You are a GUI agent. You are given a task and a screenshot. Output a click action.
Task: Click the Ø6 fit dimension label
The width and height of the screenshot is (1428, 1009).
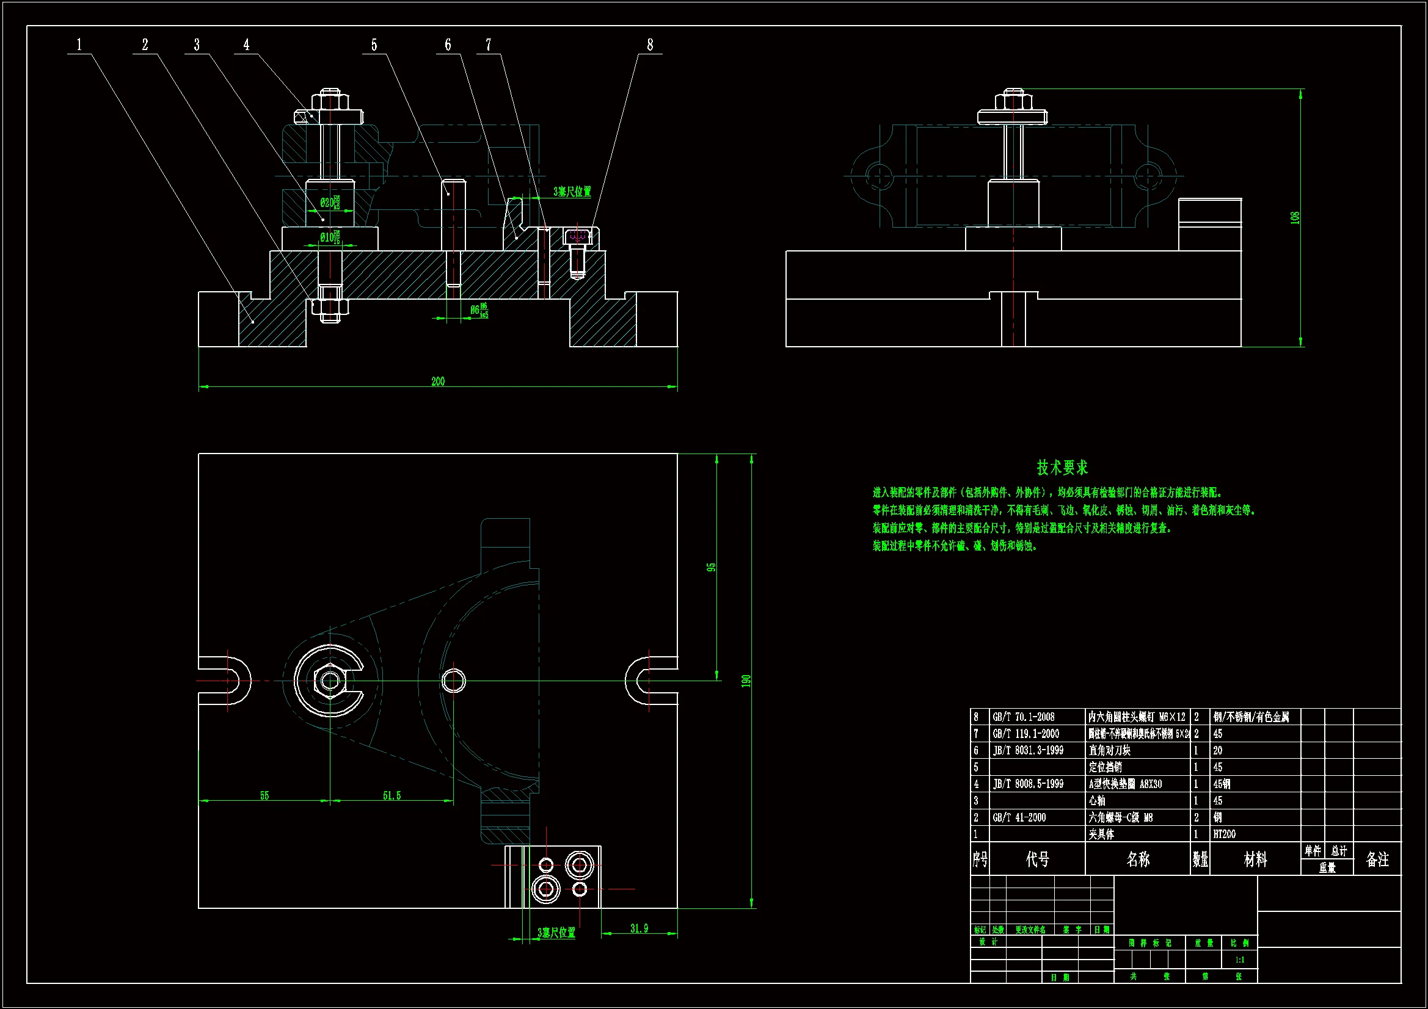[x=479, y=309]
